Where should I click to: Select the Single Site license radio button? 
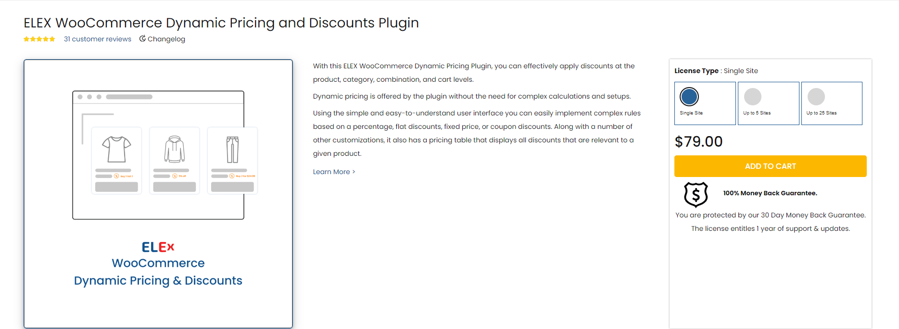[x=689, y=96]
